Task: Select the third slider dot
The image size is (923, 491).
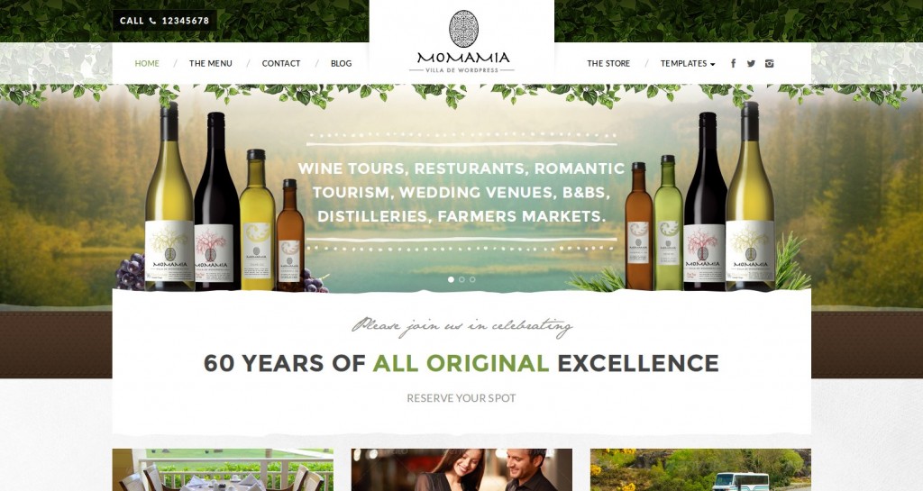Action: 472,279
